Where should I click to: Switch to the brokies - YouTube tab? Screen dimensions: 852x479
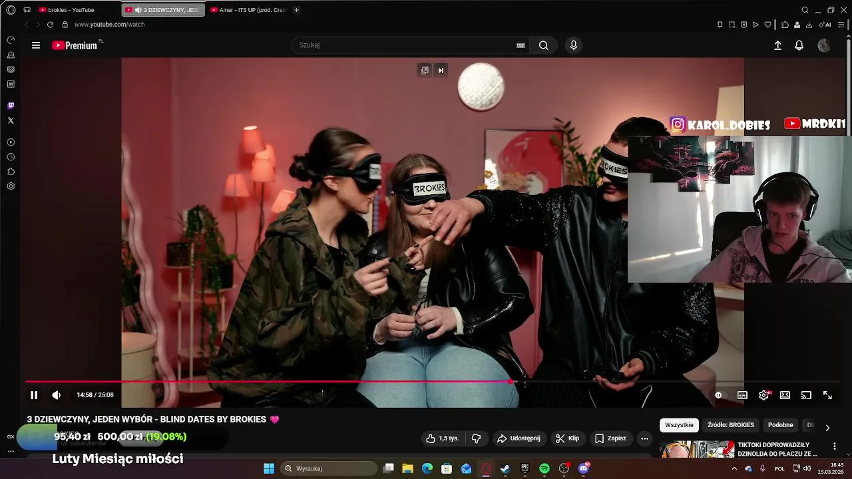tap(77, 10)
